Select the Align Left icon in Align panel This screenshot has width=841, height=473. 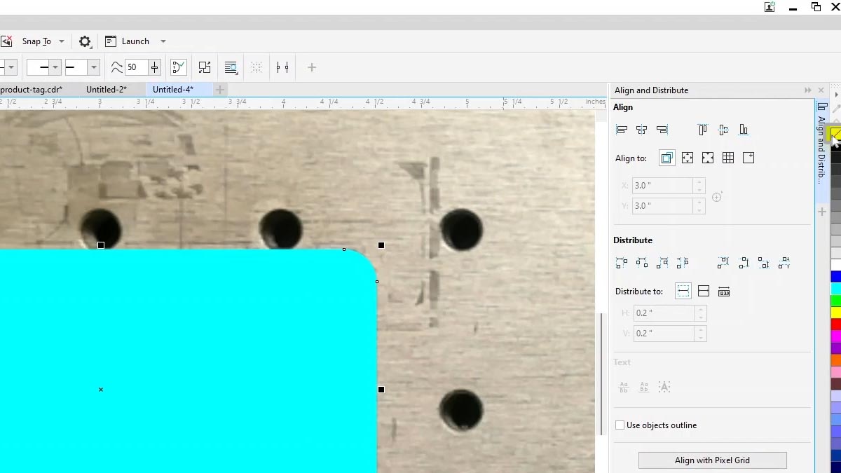pyautogui.click(x=621, y=129)
